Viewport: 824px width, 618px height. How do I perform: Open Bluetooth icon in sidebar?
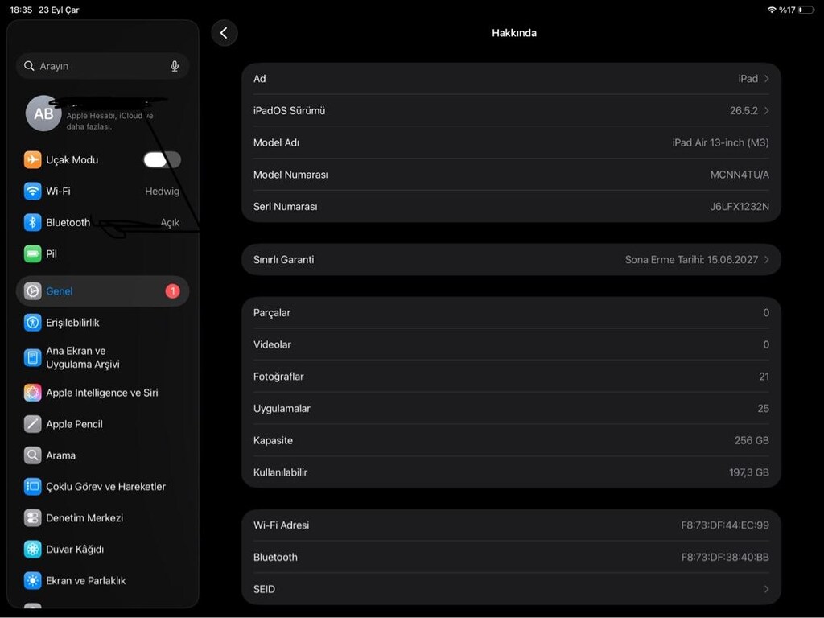point(32,222)
